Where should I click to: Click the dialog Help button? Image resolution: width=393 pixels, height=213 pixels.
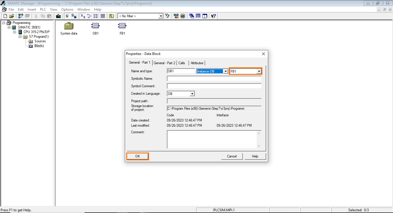[x=255, y=156]
